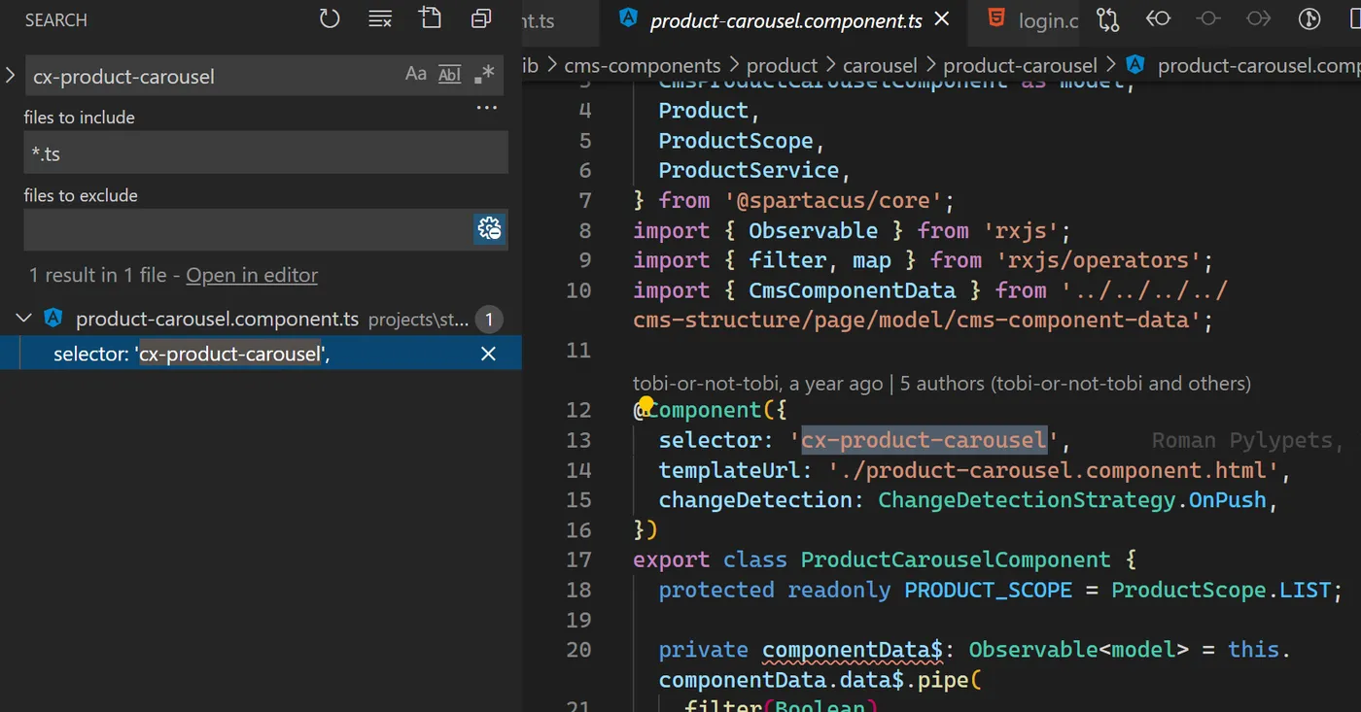Click product-carousel folder breadcrumb segment

click(x=1020, y=65)
